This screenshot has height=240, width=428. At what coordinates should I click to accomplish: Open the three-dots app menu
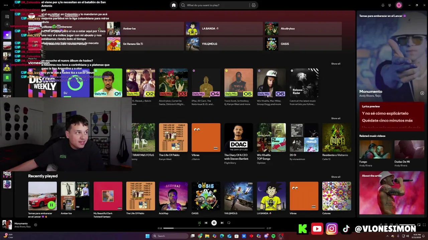click(6, 5)
